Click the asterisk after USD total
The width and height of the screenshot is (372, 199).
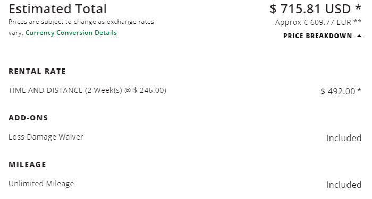pos(358,7)
